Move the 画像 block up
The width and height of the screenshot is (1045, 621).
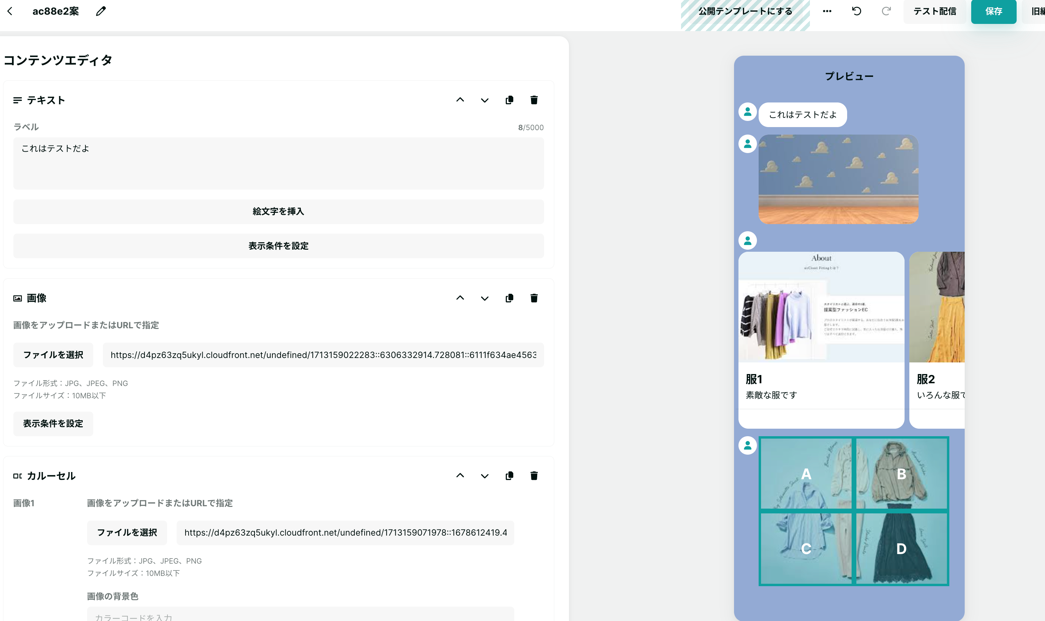460,298
